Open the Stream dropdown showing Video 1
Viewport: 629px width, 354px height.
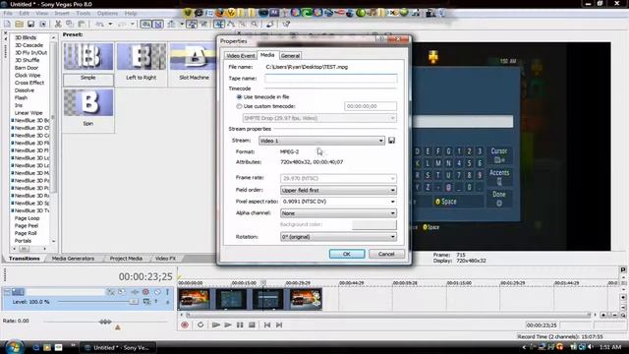tap(321, 141)
